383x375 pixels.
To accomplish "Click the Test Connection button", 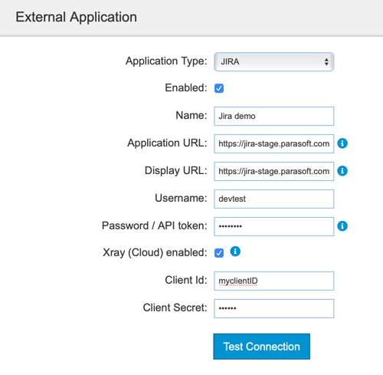I will click(262, 347).
